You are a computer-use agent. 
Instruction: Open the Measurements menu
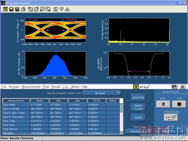pyautogui.click(x=31, y=86)
